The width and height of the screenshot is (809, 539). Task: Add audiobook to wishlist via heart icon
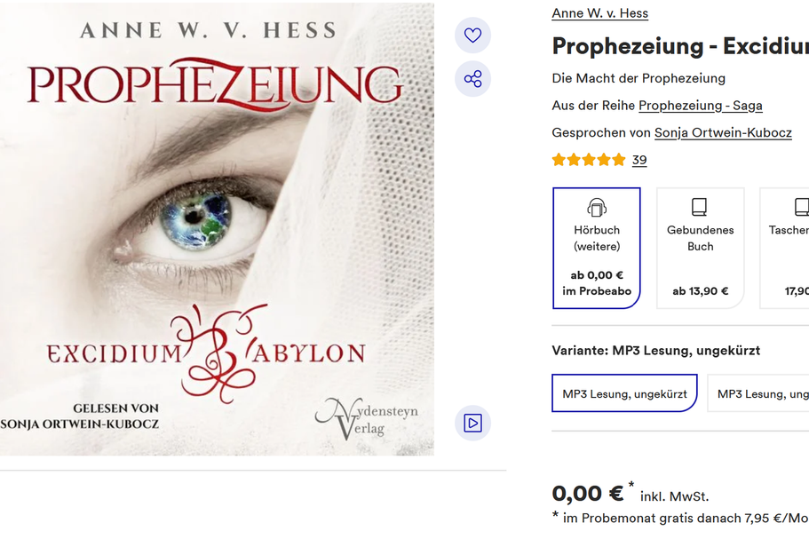[x=472, y=35]
